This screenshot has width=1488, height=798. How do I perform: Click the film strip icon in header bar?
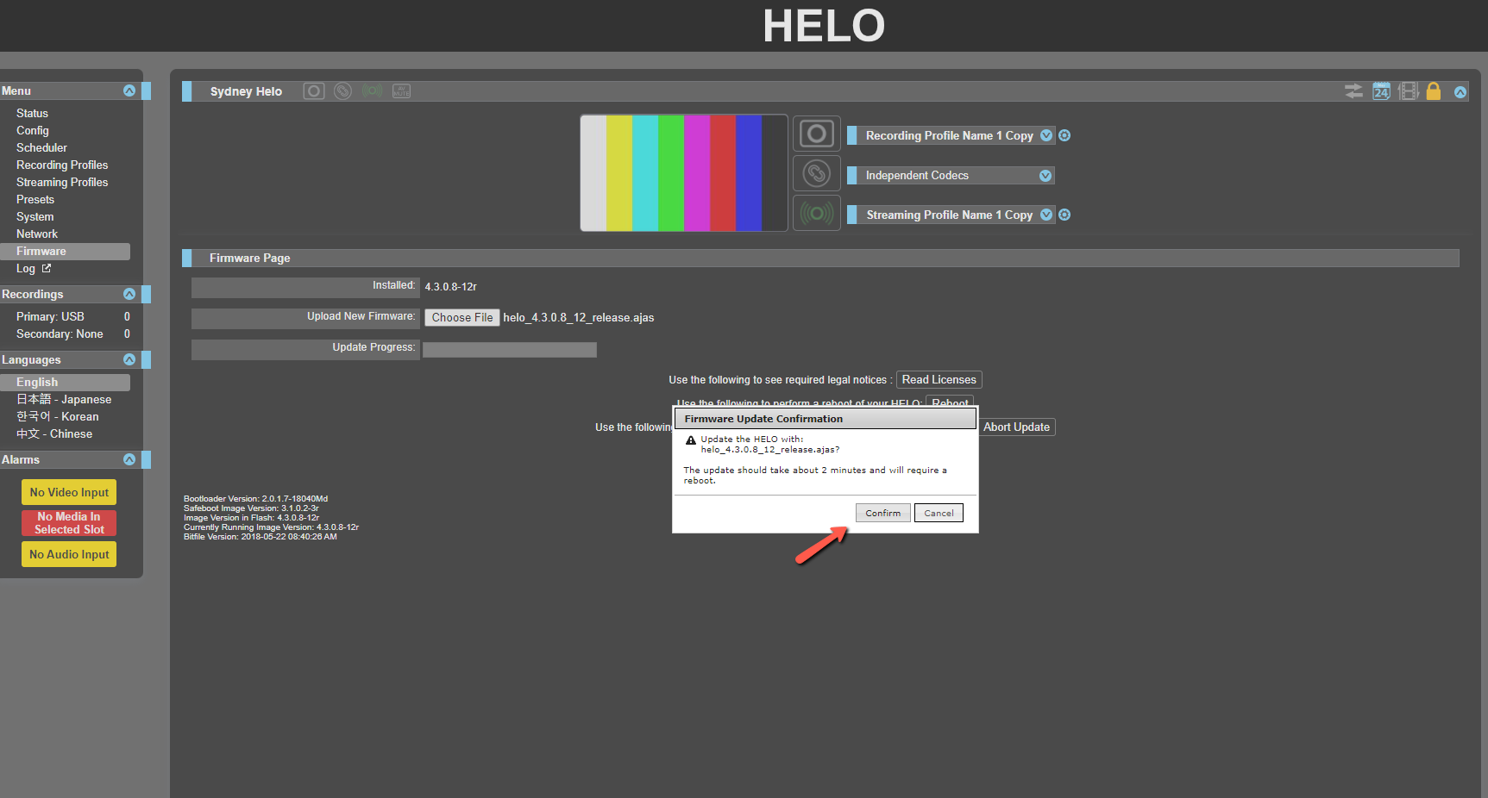[x=1409, y=91]
